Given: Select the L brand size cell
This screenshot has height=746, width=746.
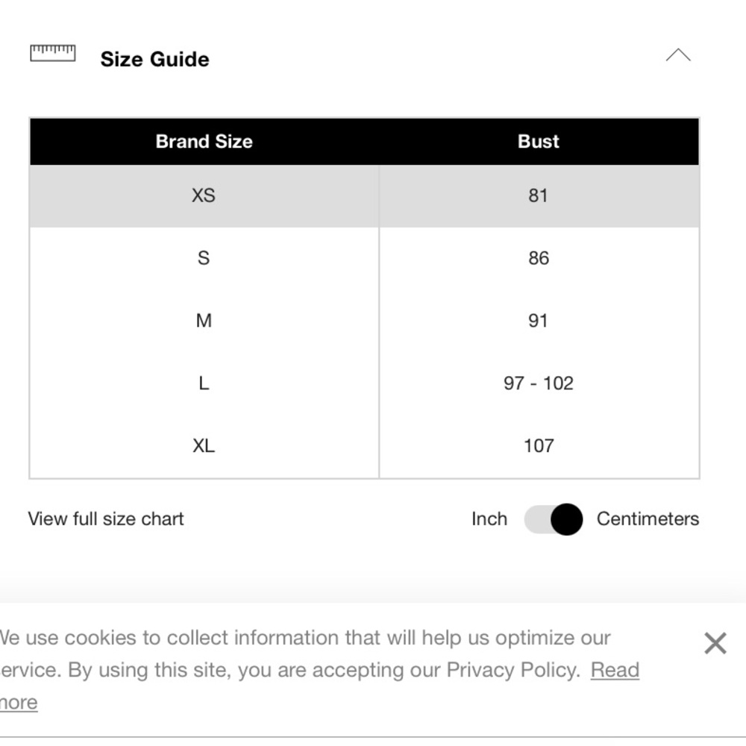Looking at the screenshot, I should coord(204,383).
